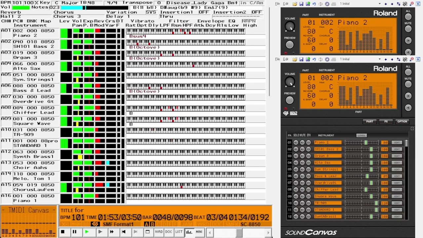Open the WRD viewer

point(159,232)
